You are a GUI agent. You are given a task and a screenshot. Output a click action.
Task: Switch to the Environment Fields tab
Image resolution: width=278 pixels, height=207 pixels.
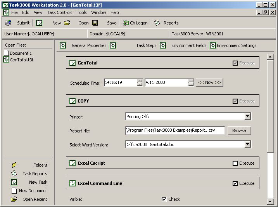(x=188, y=45)
